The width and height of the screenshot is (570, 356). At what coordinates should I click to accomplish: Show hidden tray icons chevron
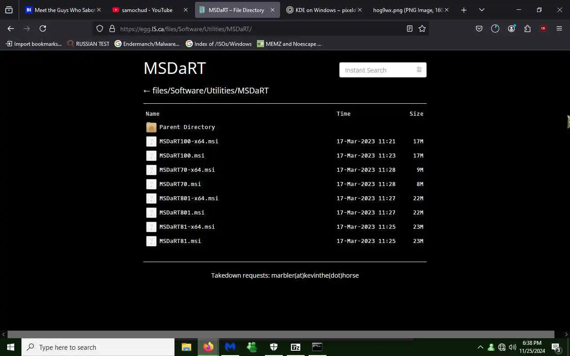click(x=480, y=347)
